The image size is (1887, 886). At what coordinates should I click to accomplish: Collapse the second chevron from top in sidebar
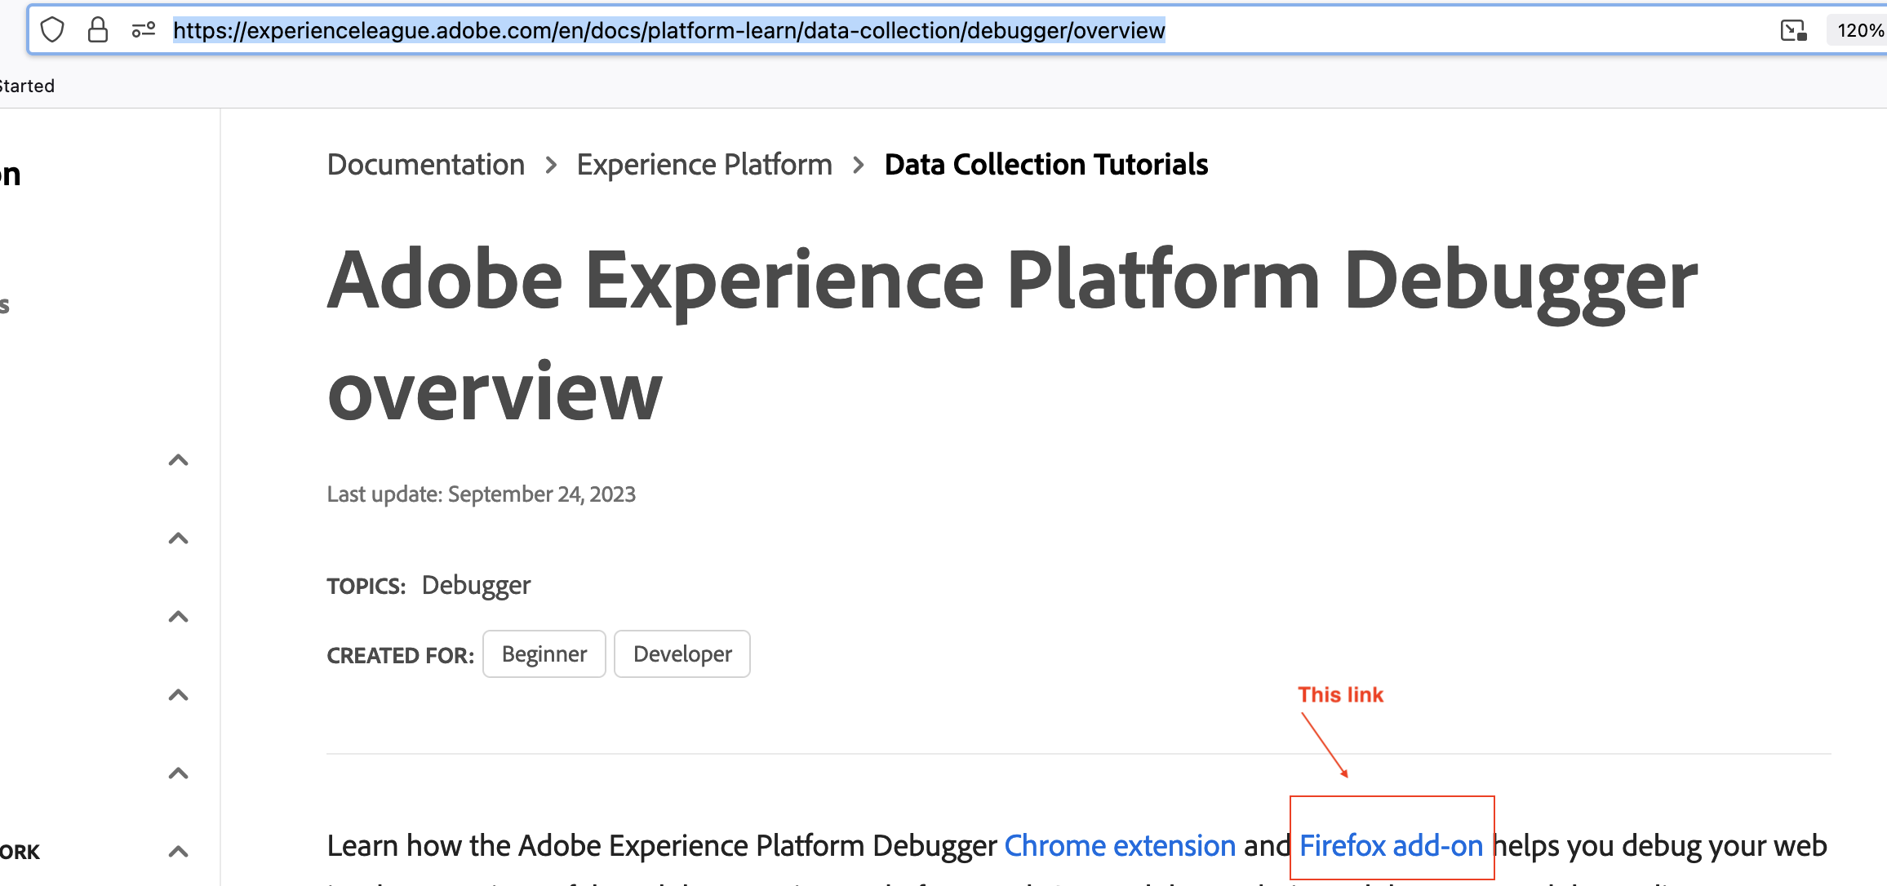pos(178,538)
